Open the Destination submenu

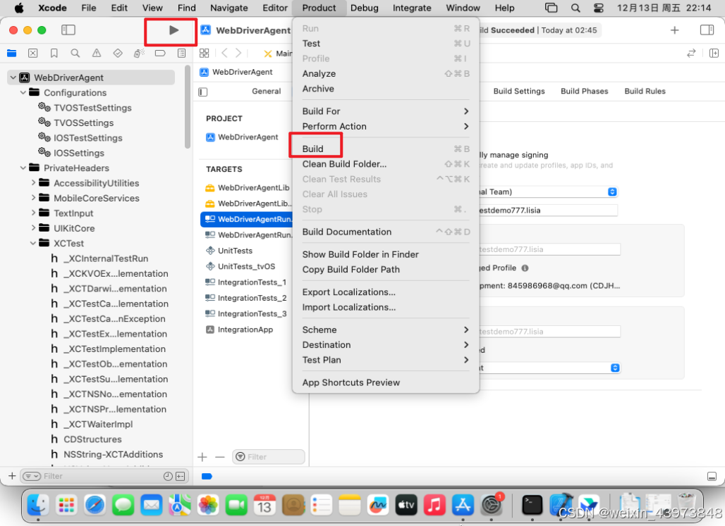coord(386,345)
